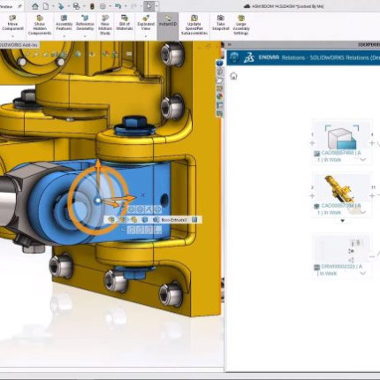The width and height of the screenshot is (380, 380).
Task: Open the Undo history dropdown arrow
Action: (x=125, y=6)
